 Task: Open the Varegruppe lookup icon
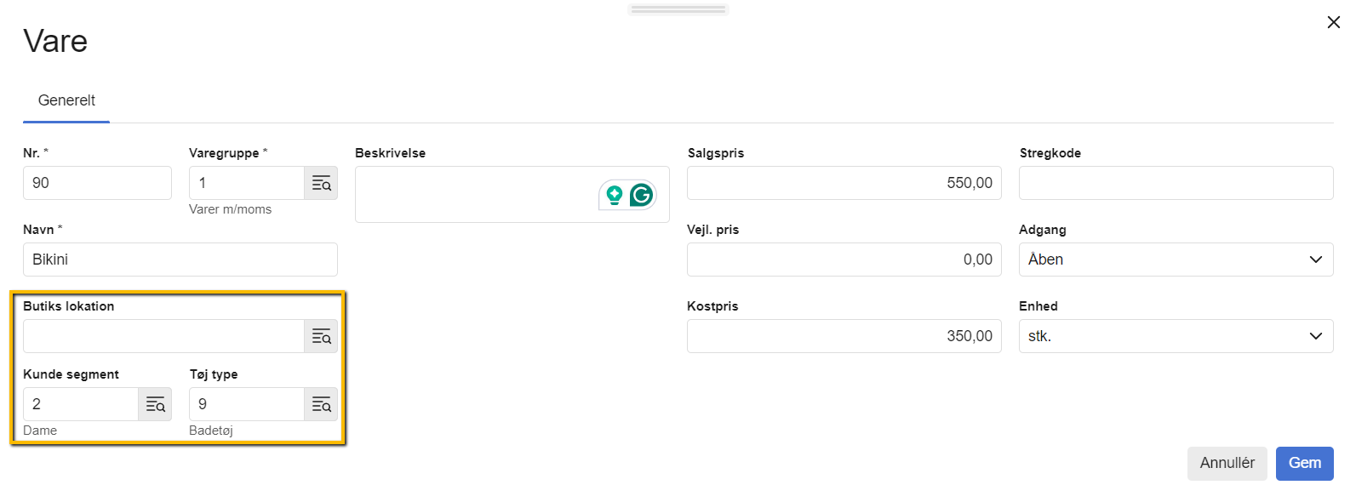(x=321, y=183)
